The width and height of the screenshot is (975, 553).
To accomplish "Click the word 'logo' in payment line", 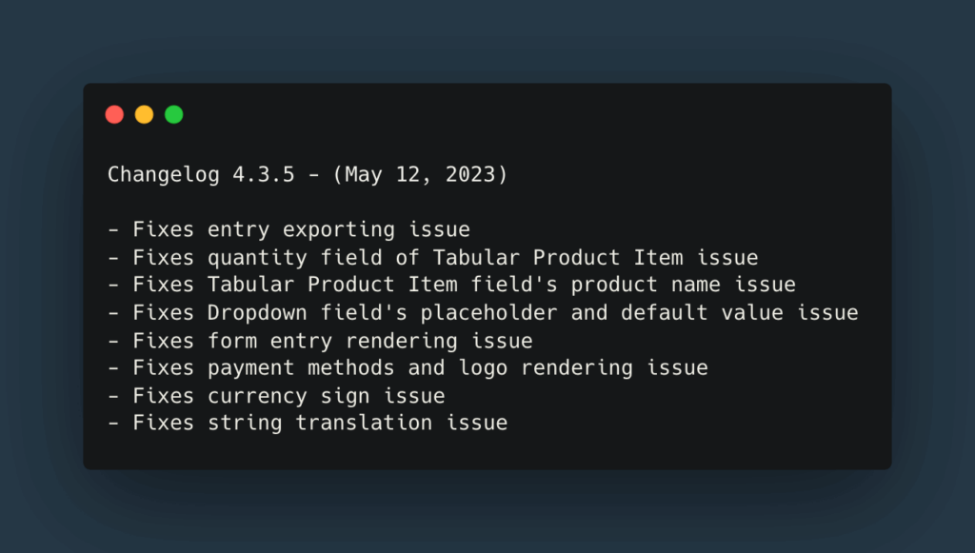I will [x=483, y=367].
